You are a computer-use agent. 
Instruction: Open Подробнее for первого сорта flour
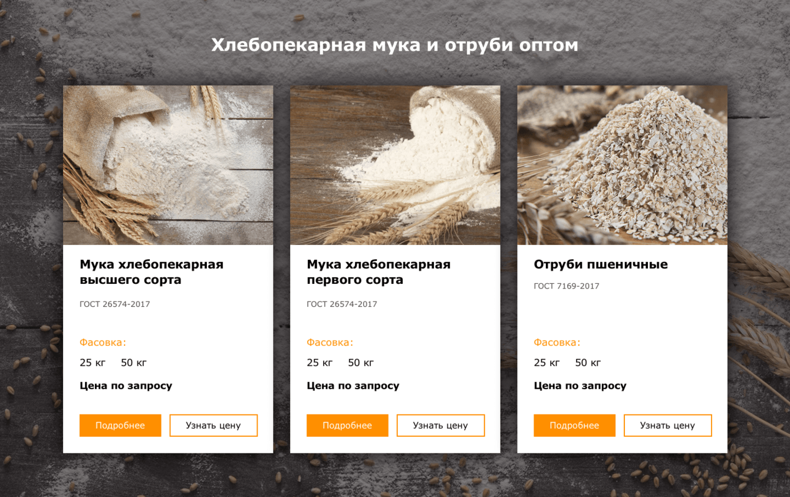tap(347, 425)
